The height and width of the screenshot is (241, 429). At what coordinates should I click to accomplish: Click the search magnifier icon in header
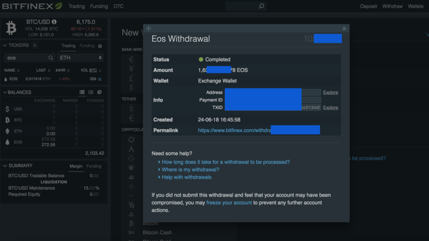click(261, 6)
